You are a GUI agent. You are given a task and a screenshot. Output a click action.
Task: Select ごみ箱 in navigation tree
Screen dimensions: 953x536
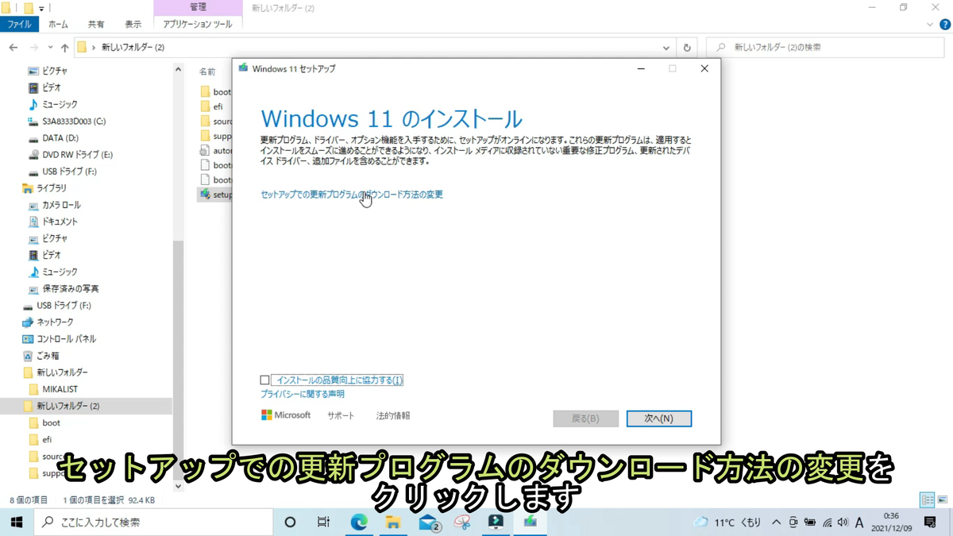(x=41, y=356)
